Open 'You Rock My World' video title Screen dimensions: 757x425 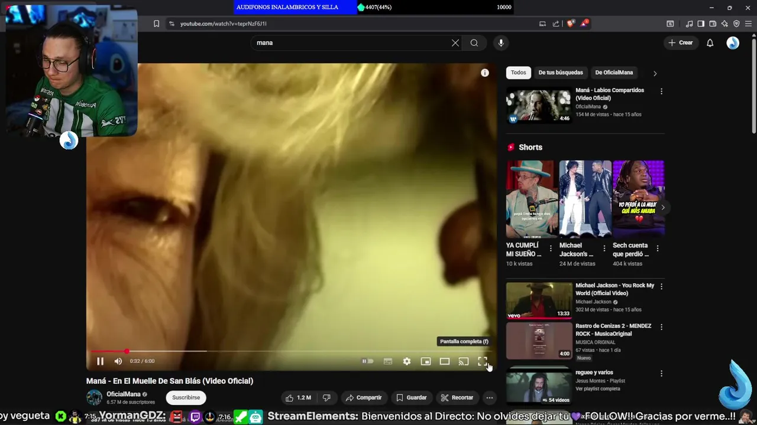(615, 289)
